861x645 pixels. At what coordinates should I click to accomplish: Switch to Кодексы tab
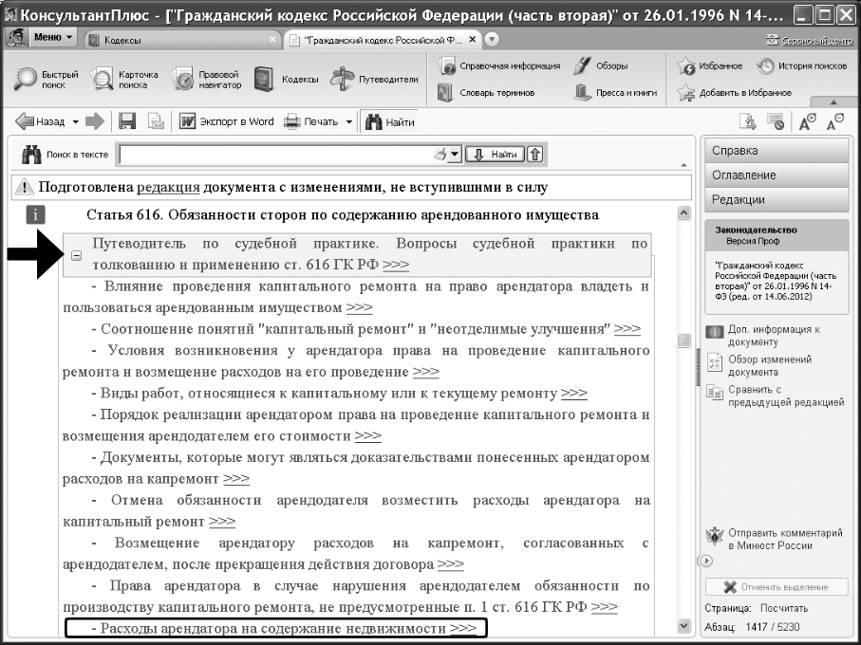(x=182, y=40)
